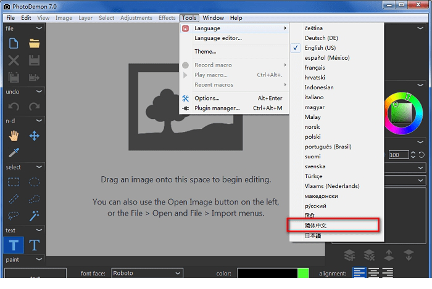432x289 pixels.
Task: Click the green color swatch beside text color
Action: point(303,274)
